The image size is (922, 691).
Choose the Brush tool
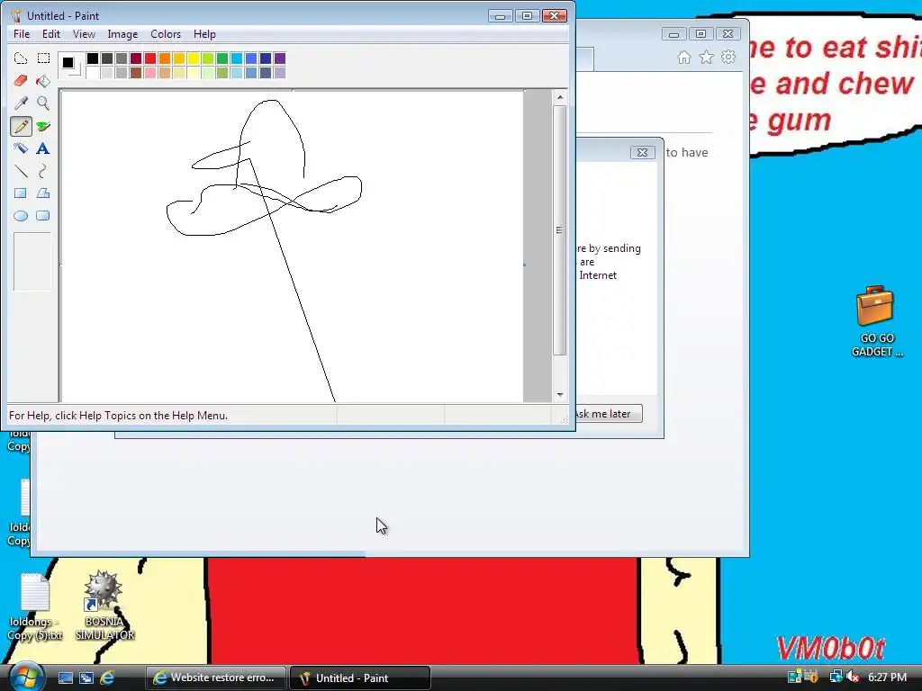click(x=43, y=126)
